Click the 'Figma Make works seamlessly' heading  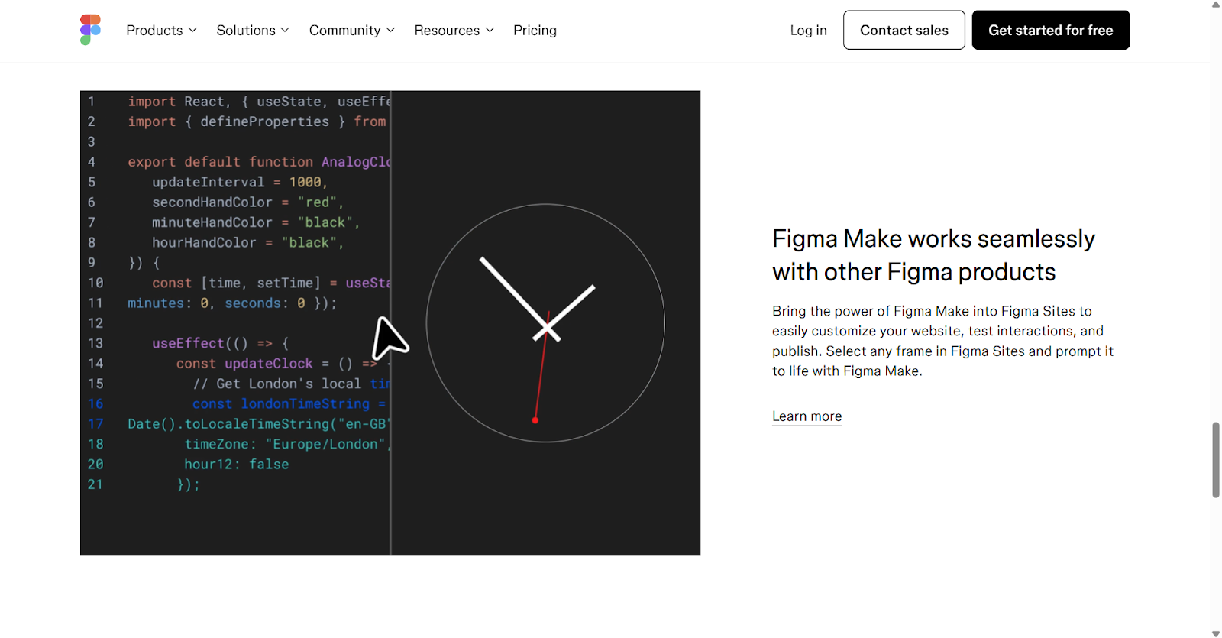[933, 255]
